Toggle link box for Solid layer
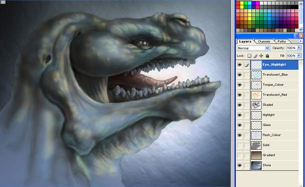The image size is (305, 187). pos(247,145)
